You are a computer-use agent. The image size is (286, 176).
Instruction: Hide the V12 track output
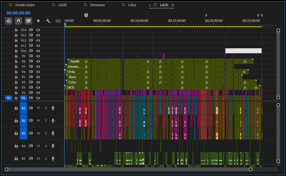(x=38, y=40)
